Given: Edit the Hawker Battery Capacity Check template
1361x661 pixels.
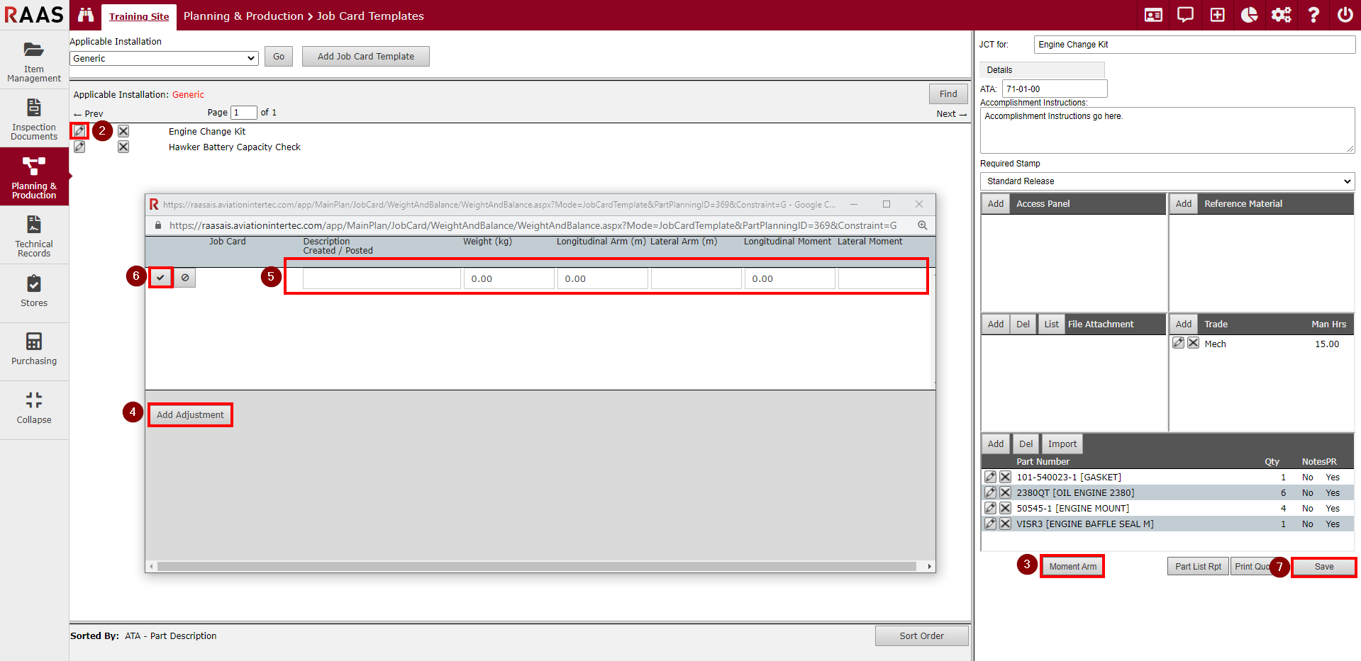Looking at the screenshot, I should pos(79,147).
